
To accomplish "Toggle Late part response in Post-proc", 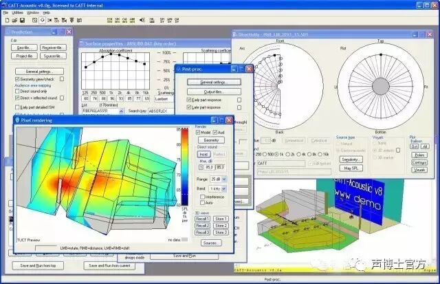I will click(189, 107).
